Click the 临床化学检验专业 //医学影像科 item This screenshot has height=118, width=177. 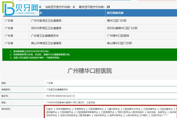(x=76, y=115)
